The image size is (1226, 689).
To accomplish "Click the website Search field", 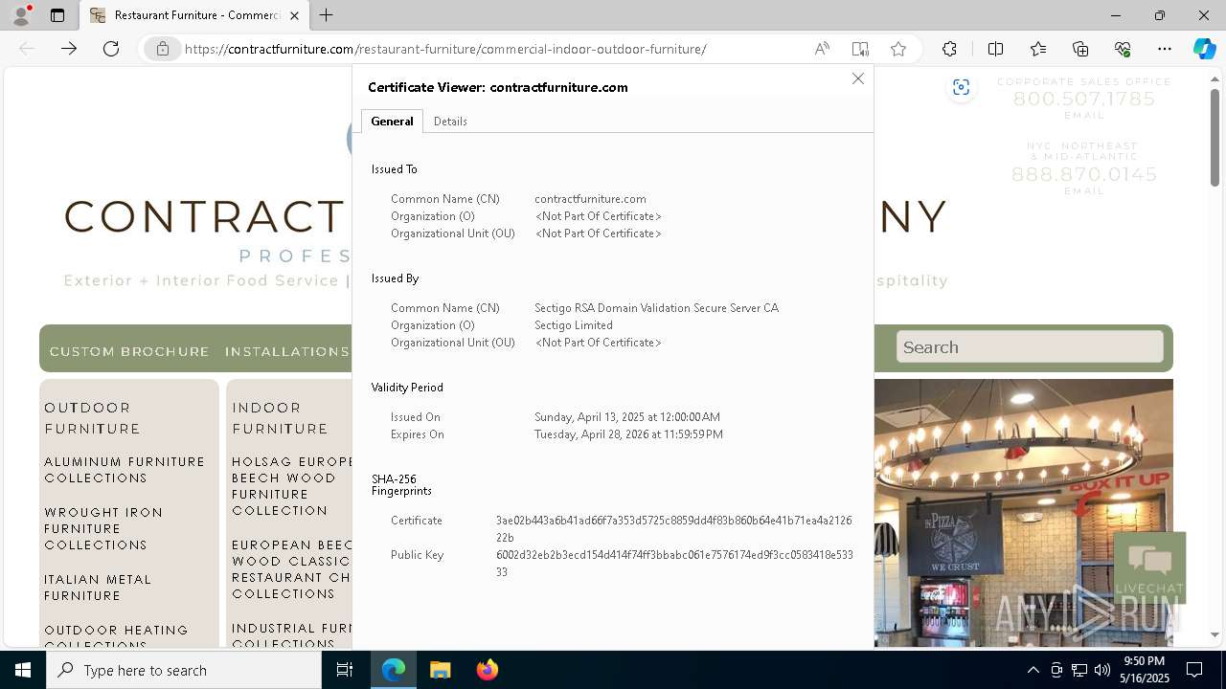I will [1030, 346].
